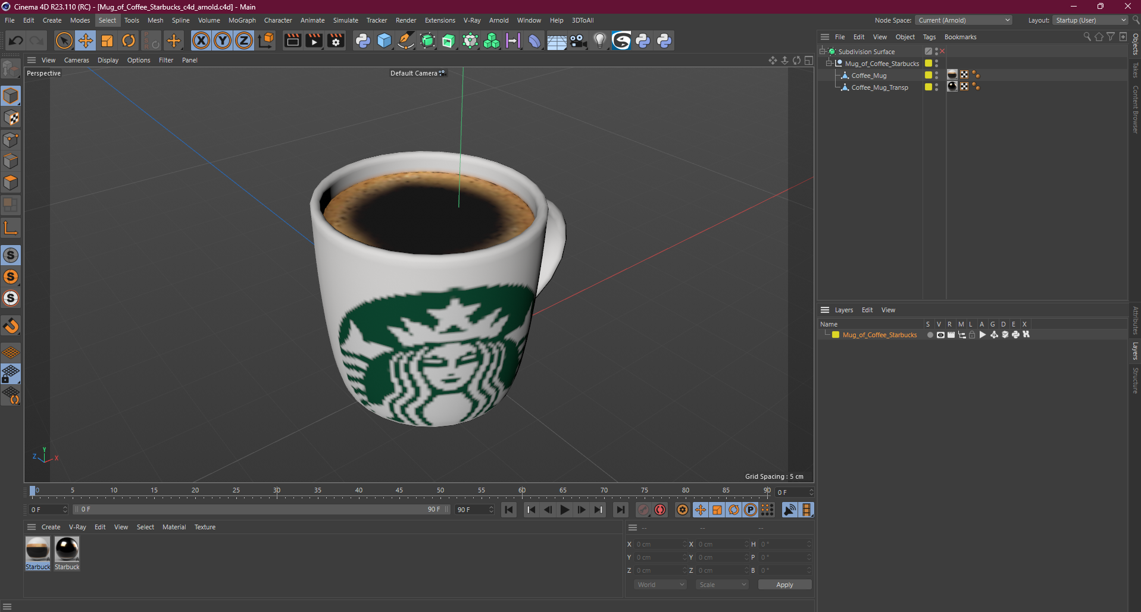Open Layout Startup dropdown
The height and width of the screenshot is (612, 1141).
point(1090,20)
